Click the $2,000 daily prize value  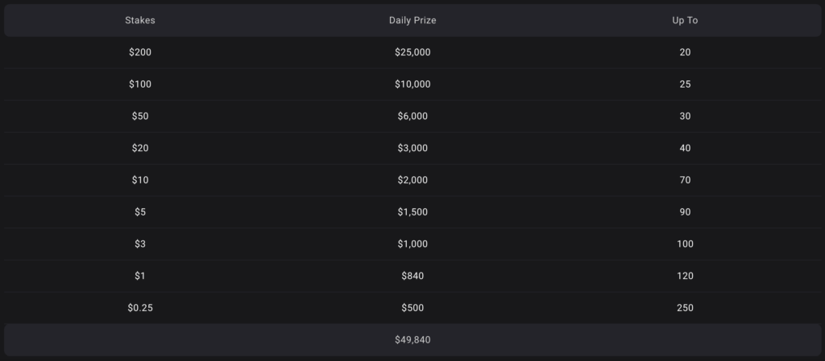coord(412,180)
